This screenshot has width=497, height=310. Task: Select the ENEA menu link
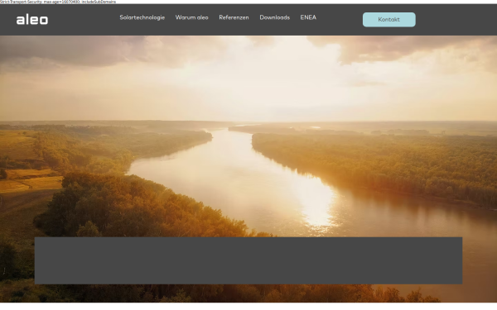(x=308, y=17)
